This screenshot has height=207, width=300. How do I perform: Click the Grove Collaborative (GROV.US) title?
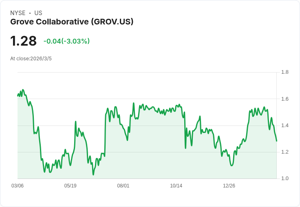click(72, 22)
